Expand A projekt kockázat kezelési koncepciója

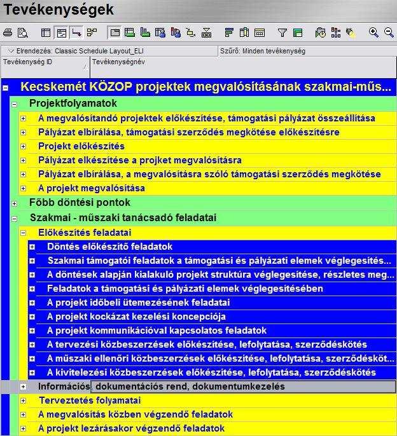coord(32,317)
